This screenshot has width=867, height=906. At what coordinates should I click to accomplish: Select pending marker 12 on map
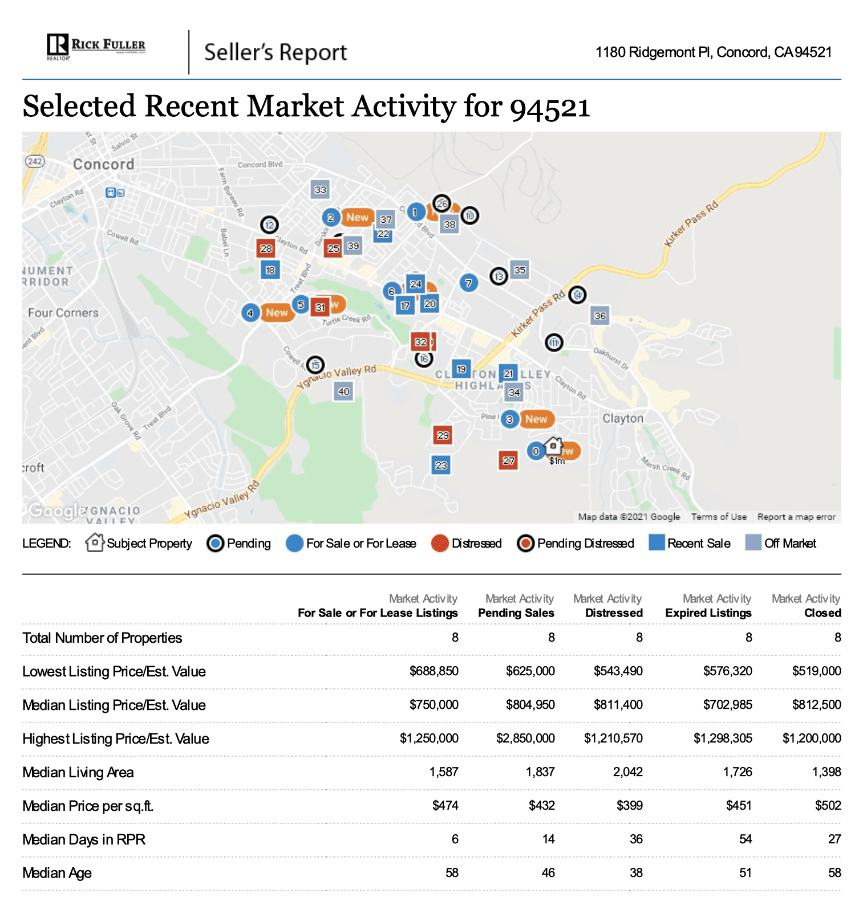[x=269, y=225]
